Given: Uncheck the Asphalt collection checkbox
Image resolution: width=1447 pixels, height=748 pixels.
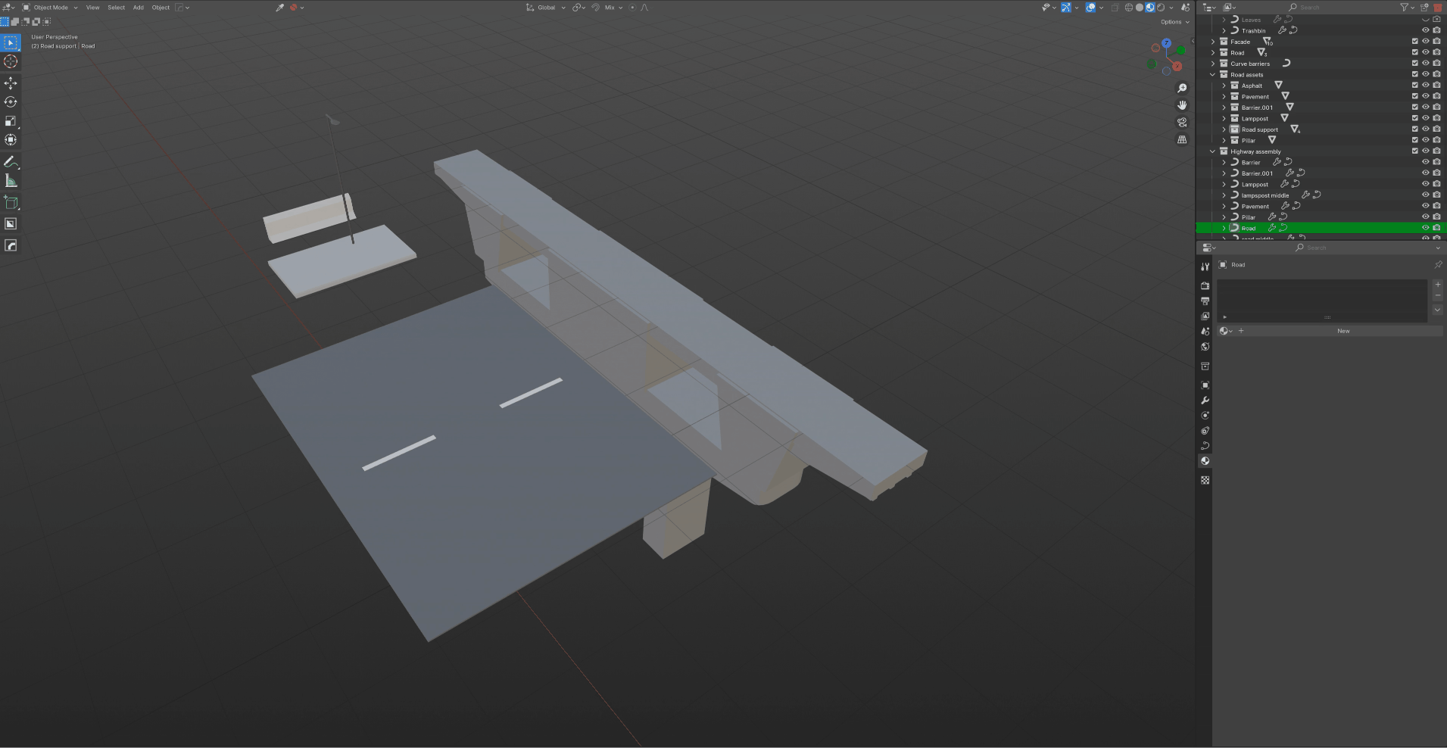Looking at the screenshot, I should pos(1414,86).
